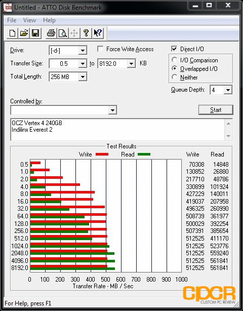Uncheck the Direct I/O checkbox

tap(174, 49)
